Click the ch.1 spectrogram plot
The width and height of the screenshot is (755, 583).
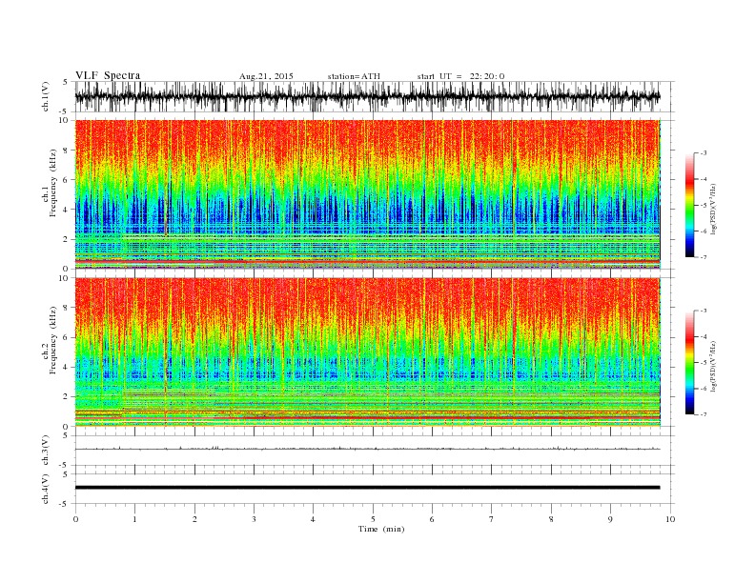tap(367, 194)
